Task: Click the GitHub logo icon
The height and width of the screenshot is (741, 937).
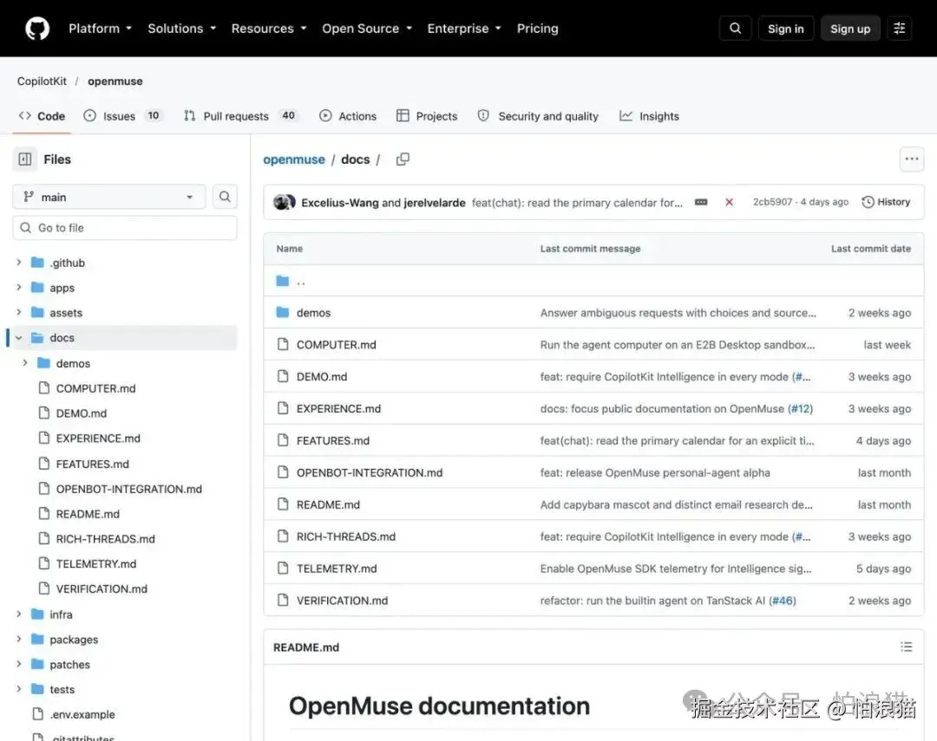Action: tap(37, 29)
